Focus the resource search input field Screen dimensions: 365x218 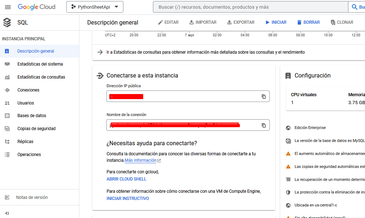(249, 7)
